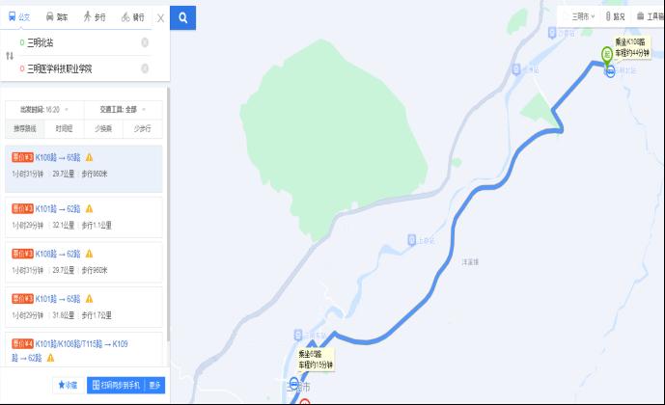Click the bus stop icon near 上京站
The width and height of the screenshot is (665, 405).
(411, 240)
